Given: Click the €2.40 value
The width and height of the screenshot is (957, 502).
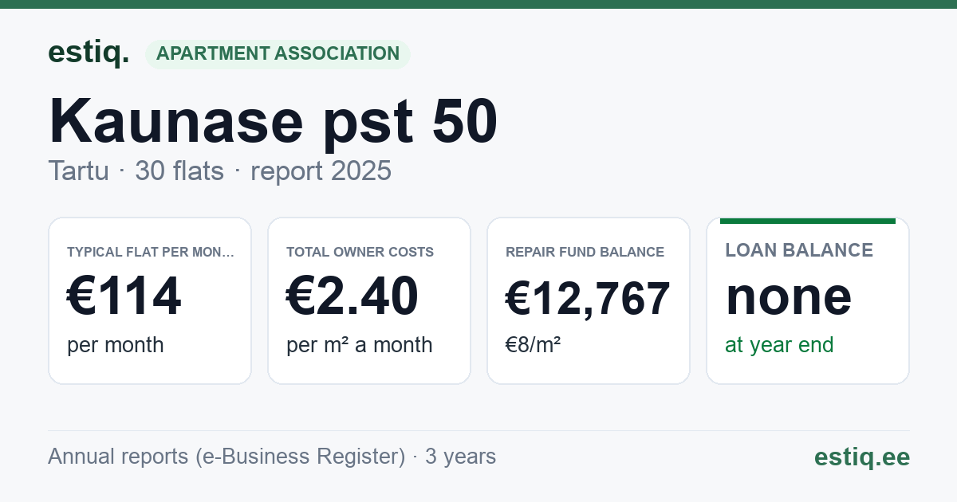Looking at the screenshot, I should point(352,297).
